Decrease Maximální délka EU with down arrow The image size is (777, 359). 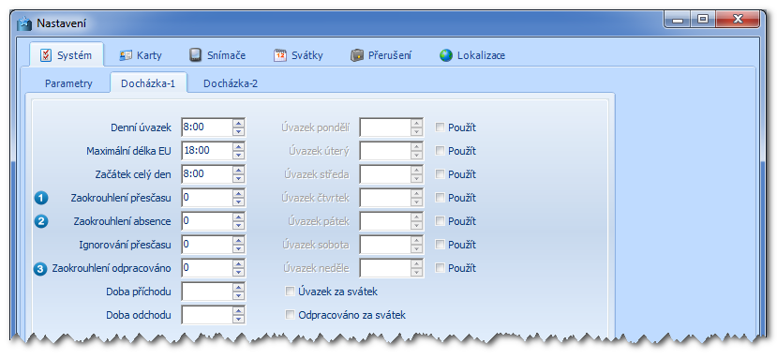(x=239, y=155)
